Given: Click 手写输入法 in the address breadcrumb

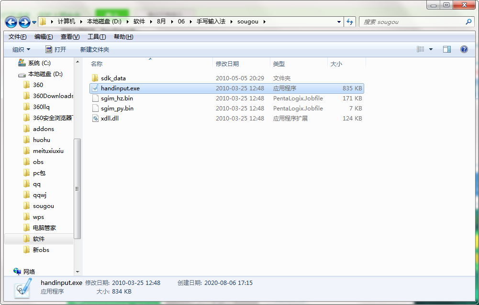Looking at the screenshot, I should click(x=211, y=22).
